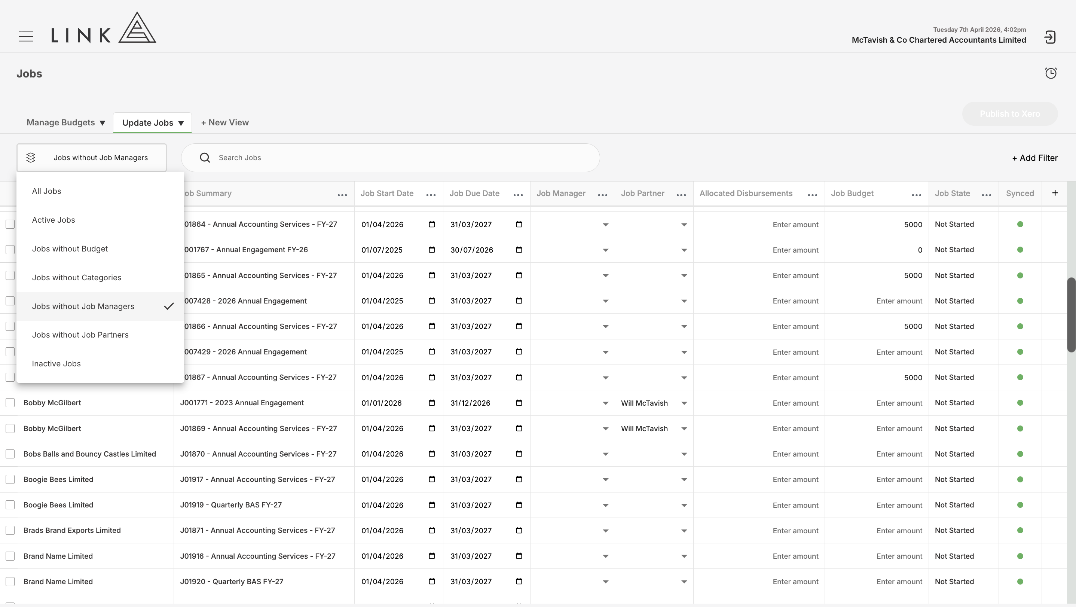Click + Add Filter
The width and height of the screenshot is (1076, 607).
coord(1034,158)
